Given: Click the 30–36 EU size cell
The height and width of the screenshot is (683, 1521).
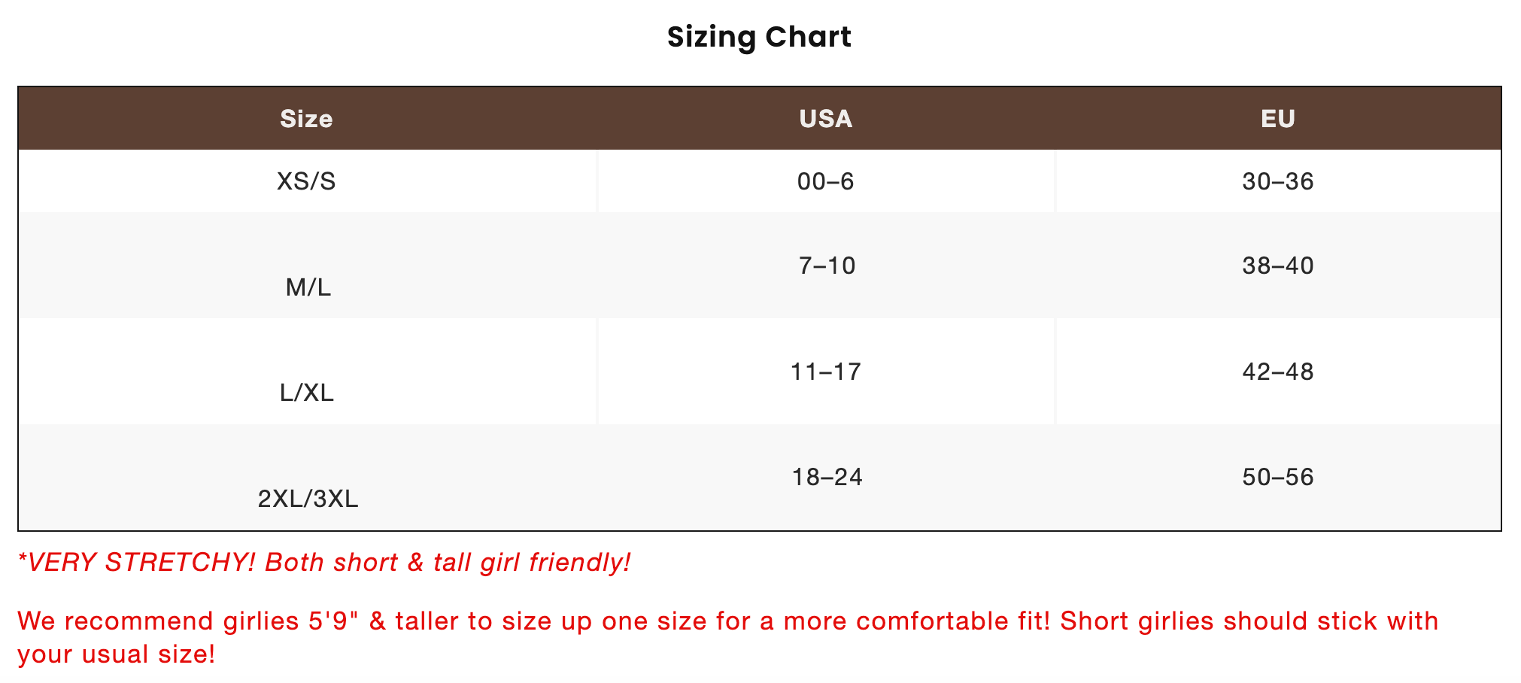Looking at the screenshot, I should pos(1277,181).
